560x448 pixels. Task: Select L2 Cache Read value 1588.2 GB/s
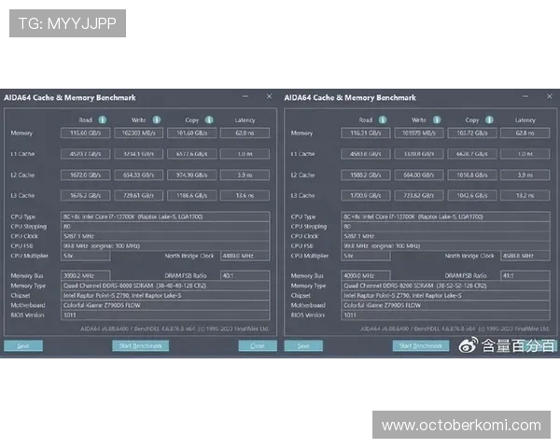pos(365,175)
